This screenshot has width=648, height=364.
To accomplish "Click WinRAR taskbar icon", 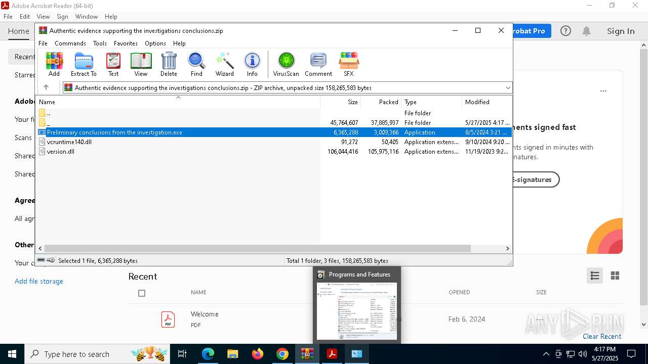I will coord(307,354).
